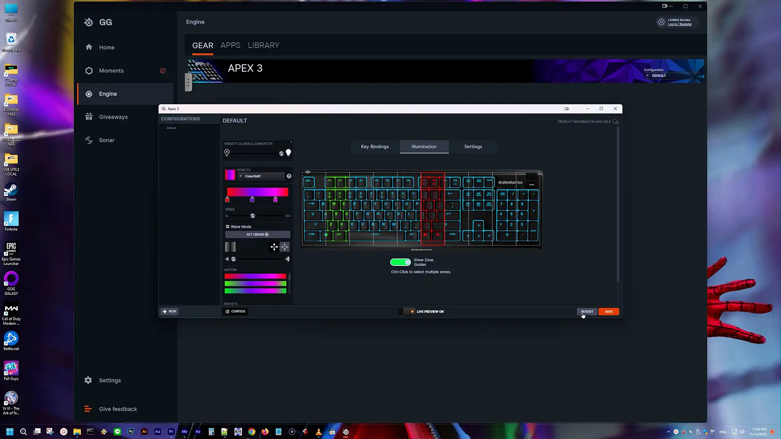This screenshot has height=439, width=781.
Task: Click the full brightness lightbulb icon
Action: 288,152
